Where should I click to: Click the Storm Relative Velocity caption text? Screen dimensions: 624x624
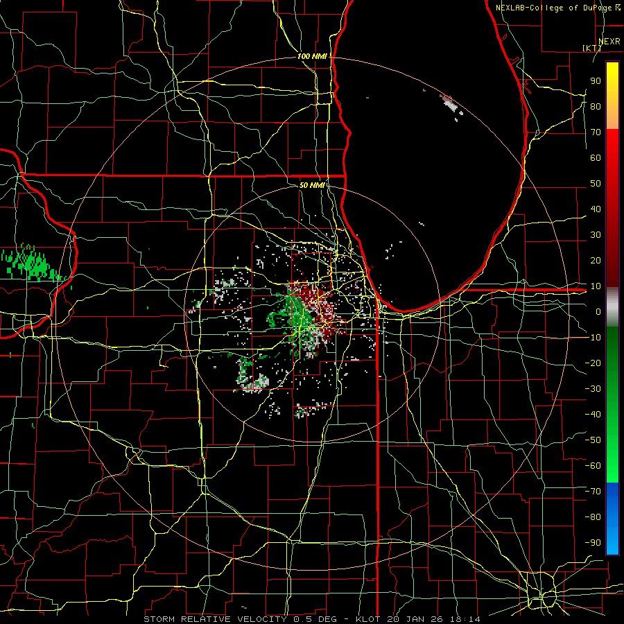pos(311,619)
